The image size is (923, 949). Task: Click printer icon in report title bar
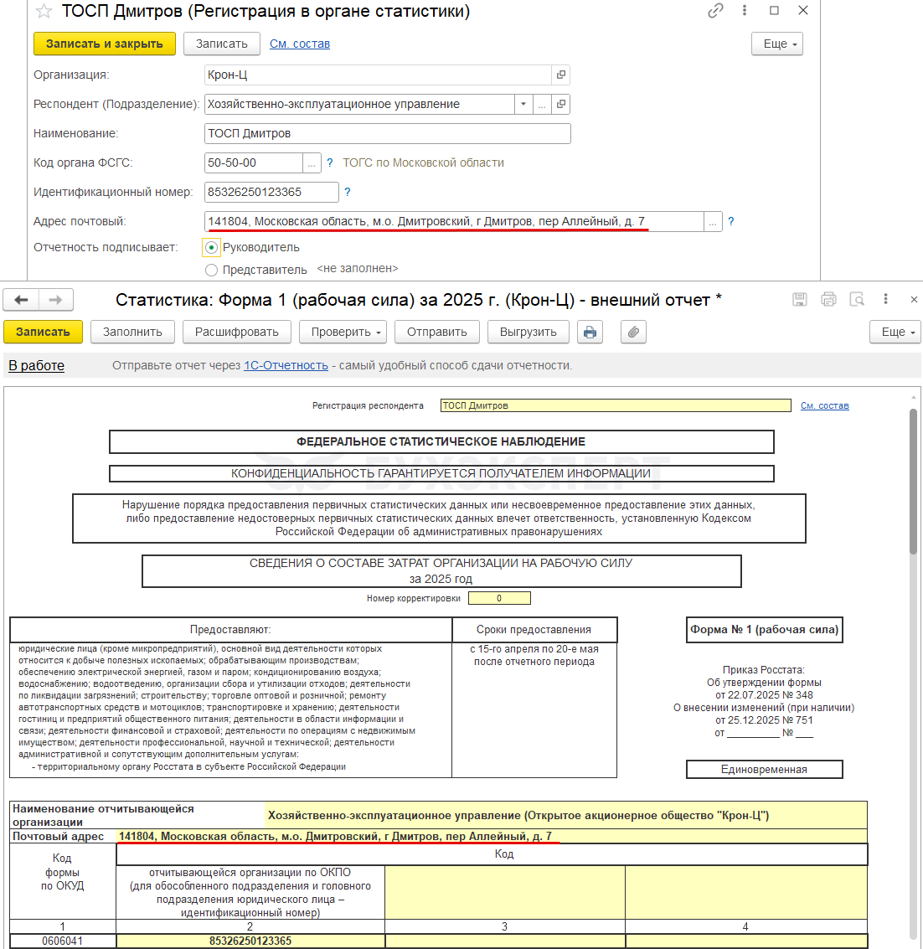click(x=828, y=299)
